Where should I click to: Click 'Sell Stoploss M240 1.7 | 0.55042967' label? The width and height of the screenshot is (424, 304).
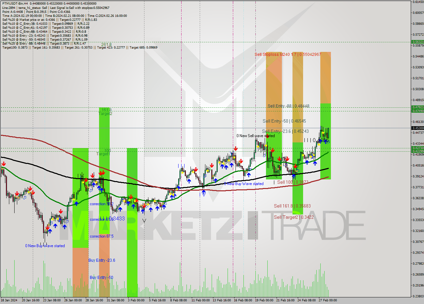point(288,54)
